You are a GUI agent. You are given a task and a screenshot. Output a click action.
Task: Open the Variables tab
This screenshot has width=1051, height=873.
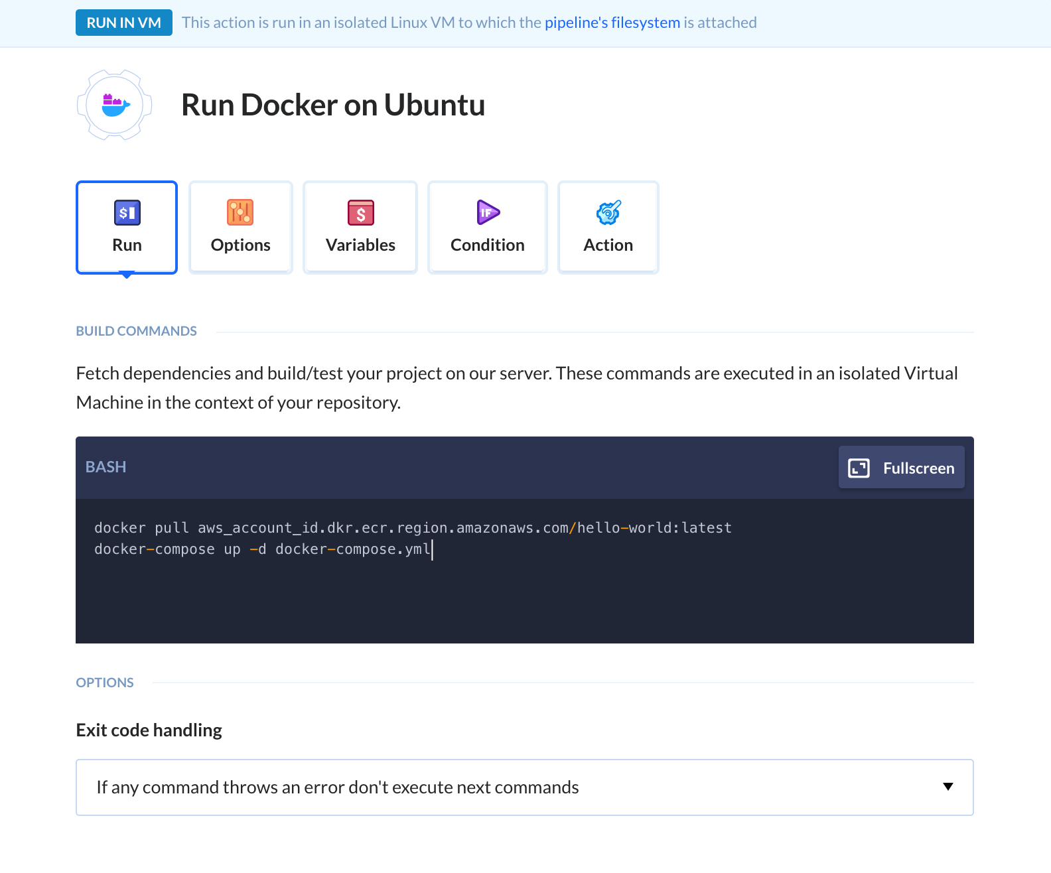(x=360, y=228)
